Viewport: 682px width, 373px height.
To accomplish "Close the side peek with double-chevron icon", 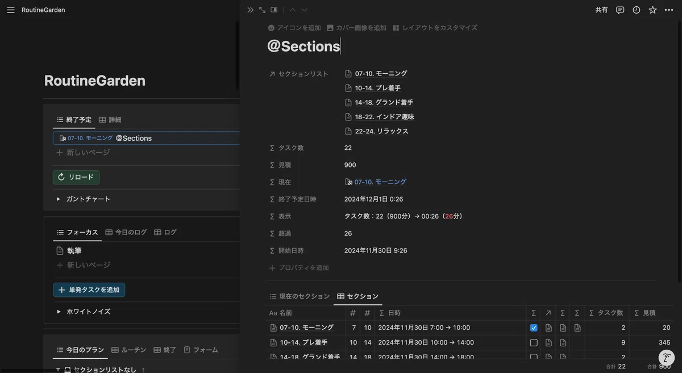I will coord(250,10).
